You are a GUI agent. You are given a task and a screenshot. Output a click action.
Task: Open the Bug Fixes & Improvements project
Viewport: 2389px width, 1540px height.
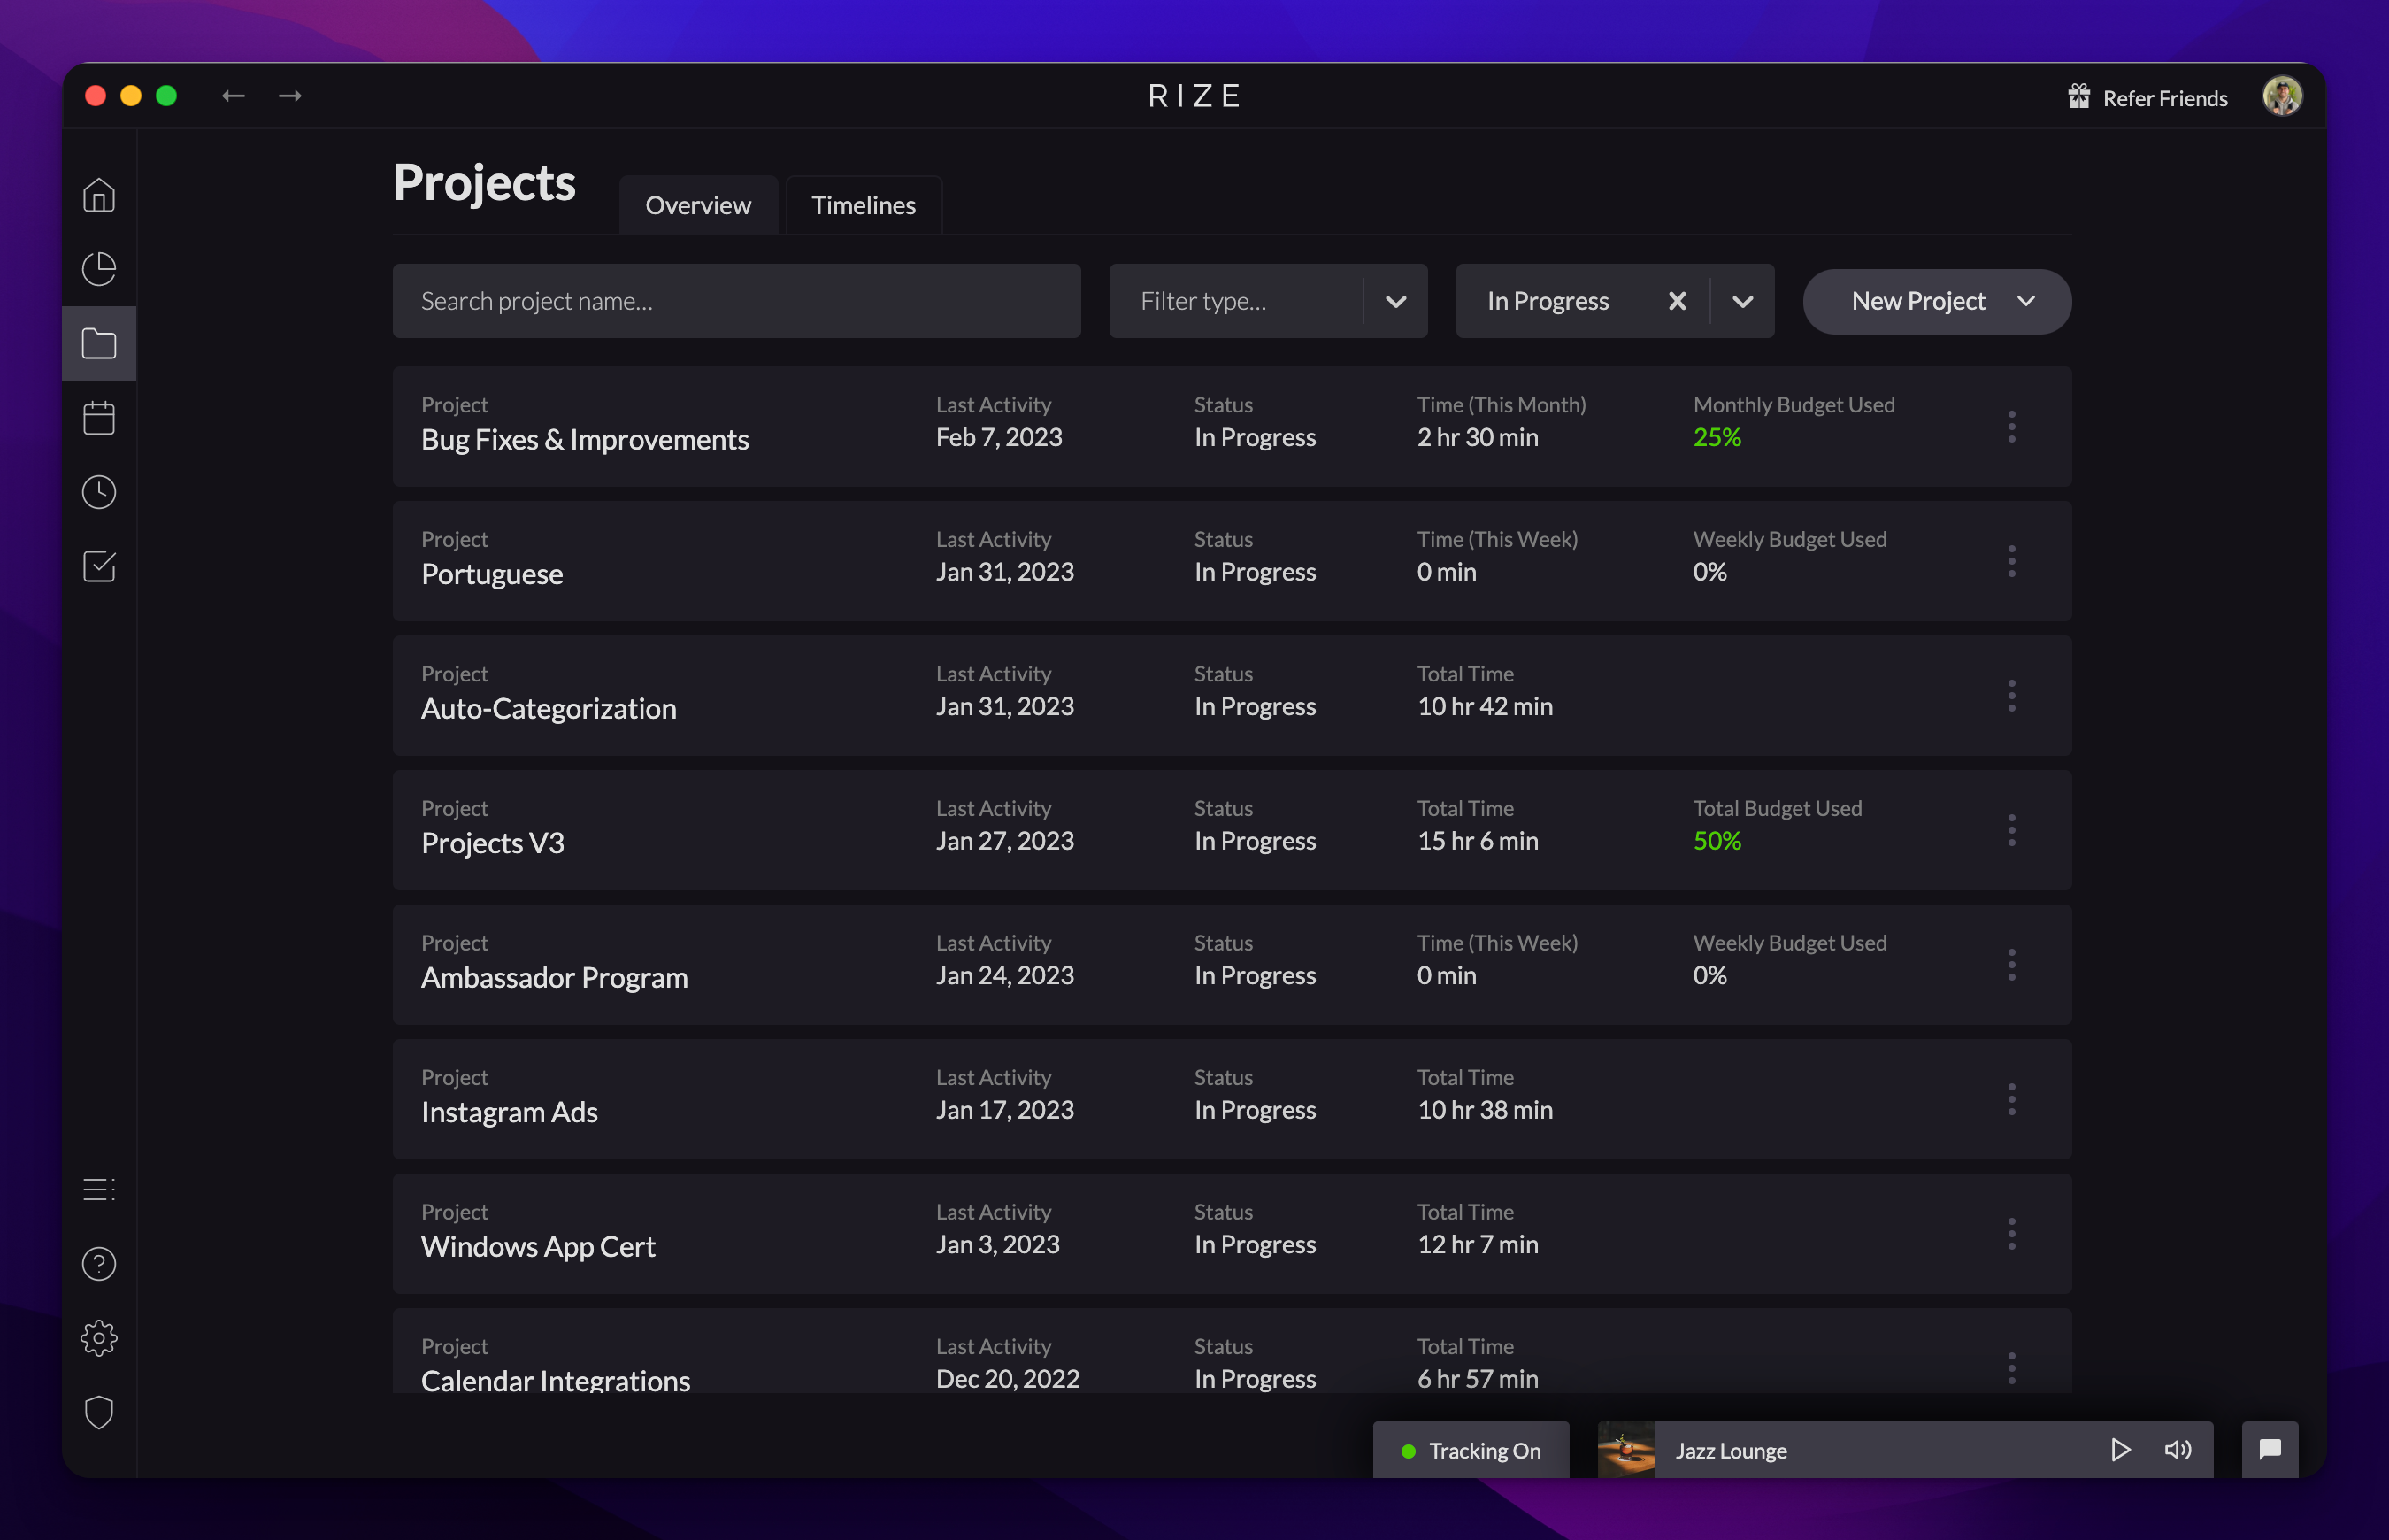[585, 440]
